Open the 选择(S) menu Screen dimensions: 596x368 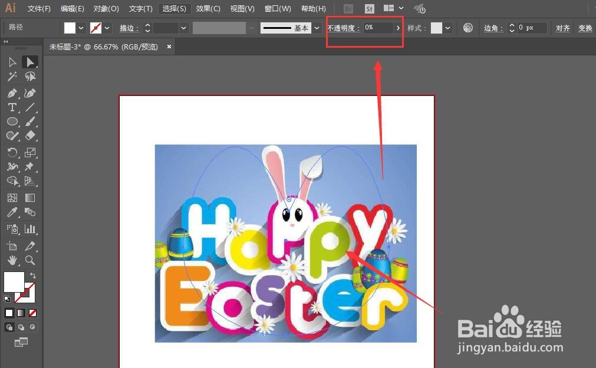[174, 8]
